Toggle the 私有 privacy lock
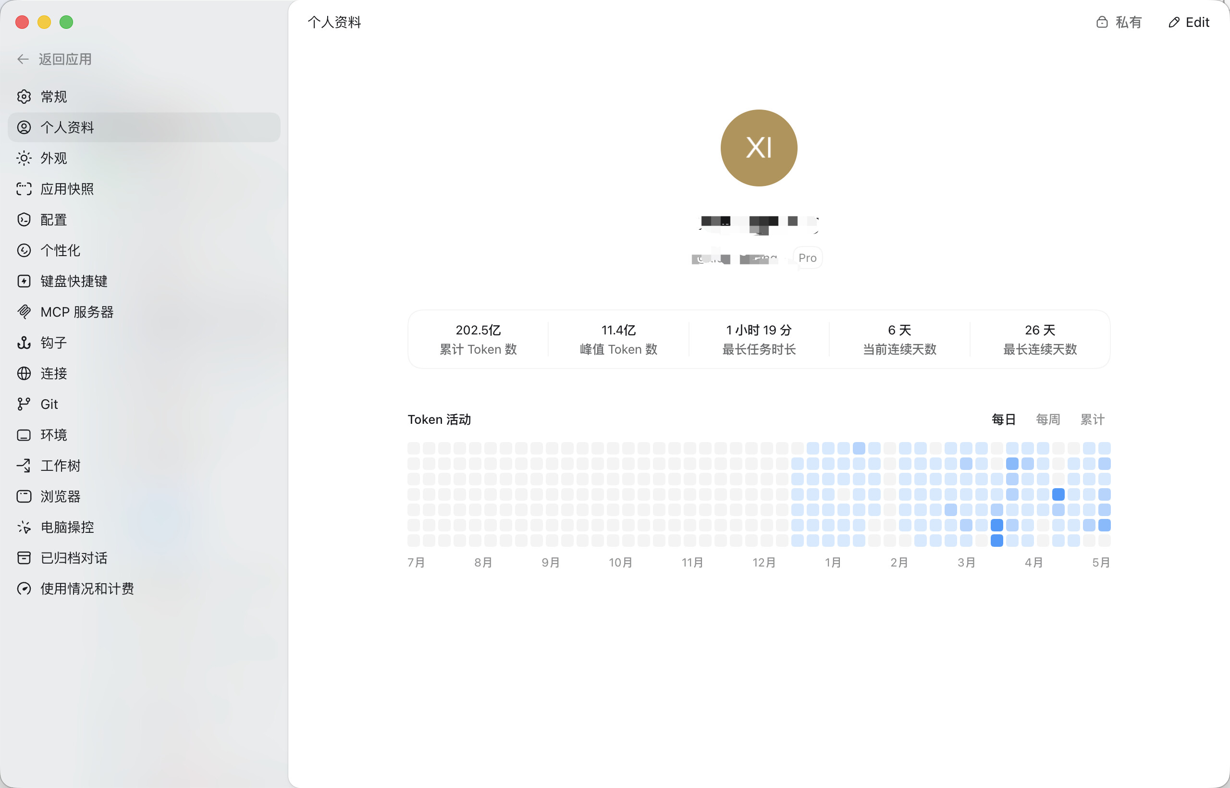The height and width of the screenshot is (788, 1230). click(1119, 22)
